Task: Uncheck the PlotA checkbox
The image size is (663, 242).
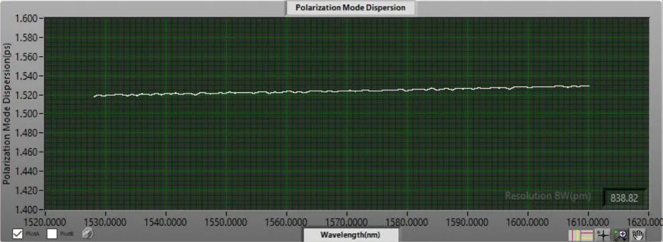Action: click(x=17, y=233)
